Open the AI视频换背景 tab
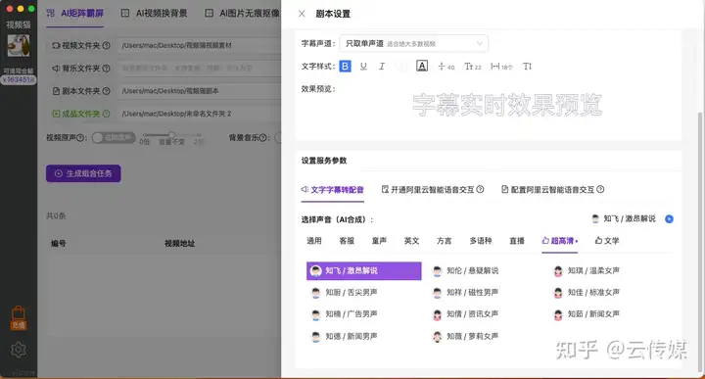 point(155,14)
